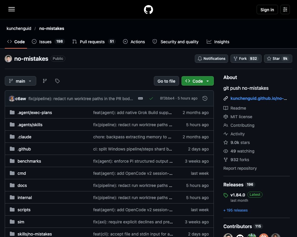
Task: Open the Issues tab
Action: point(48,42)
